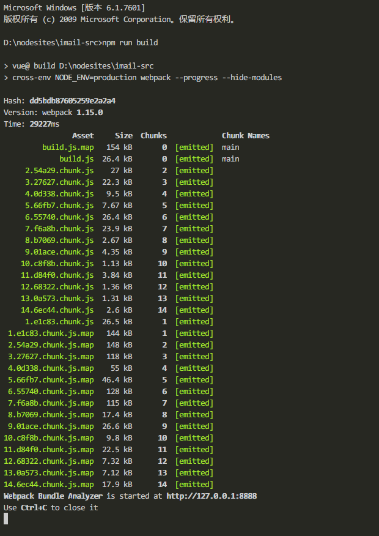
Task: Click the http://127.0.0.1:8888 analyzer URL
Action: (212, 496)
